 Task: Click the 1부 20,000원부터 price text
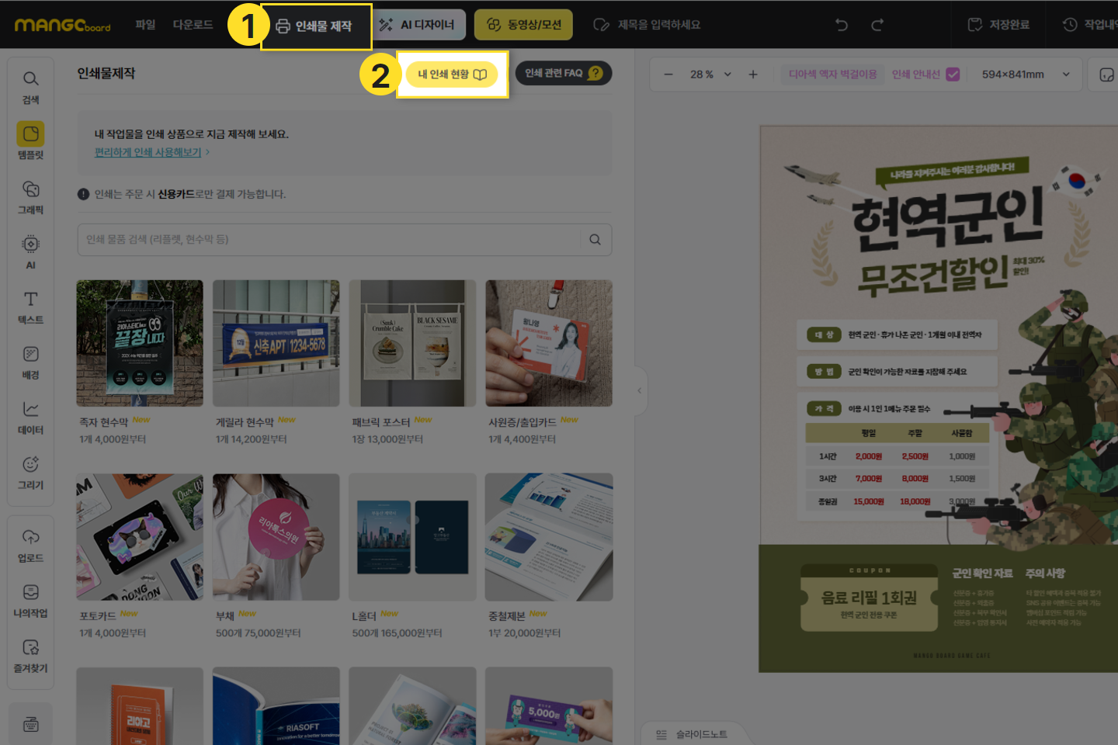[x=524, y=633]
